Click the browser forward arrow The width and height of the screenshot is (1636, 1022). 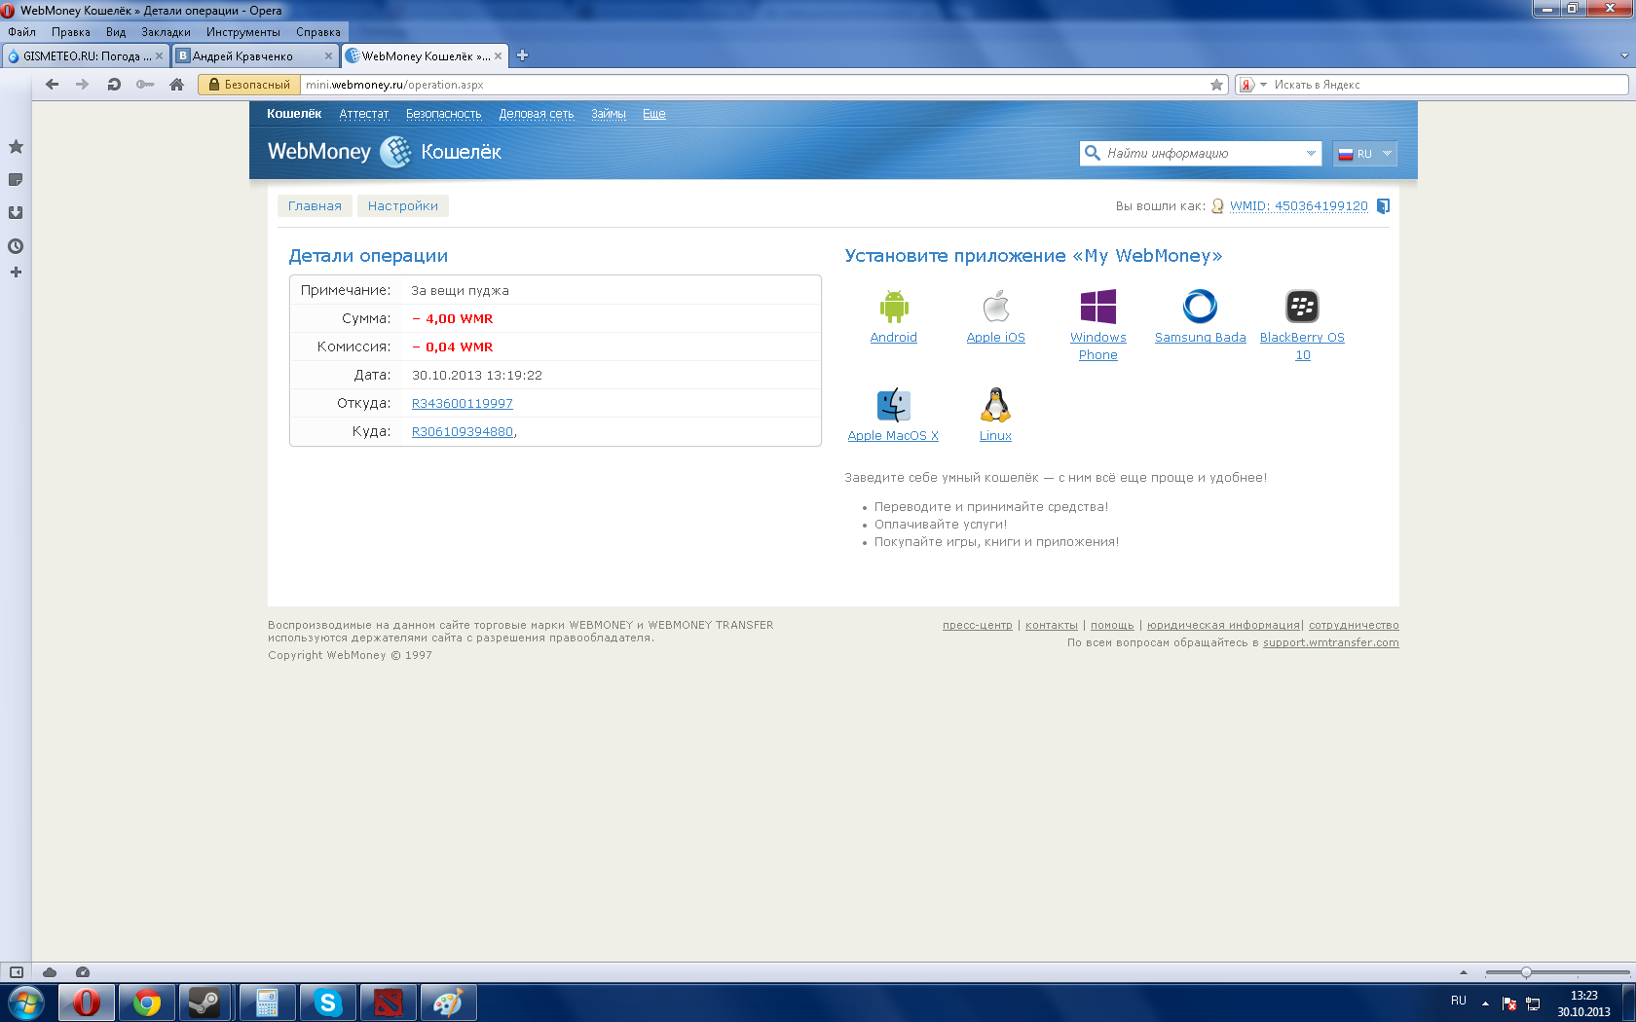(83, 85)
